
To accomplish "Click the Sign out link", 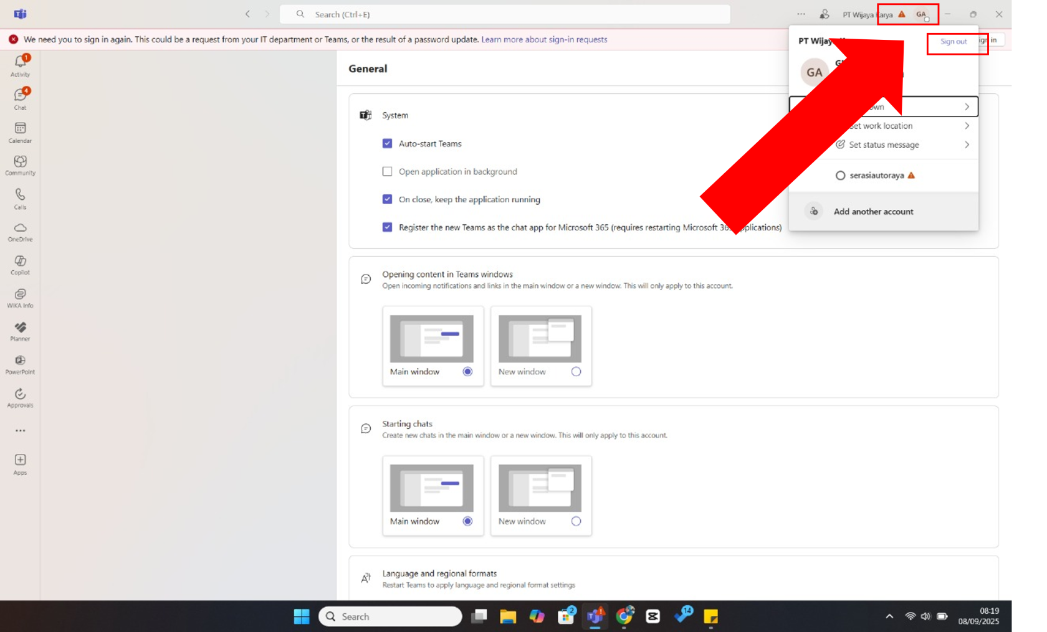I will (954, 42).
